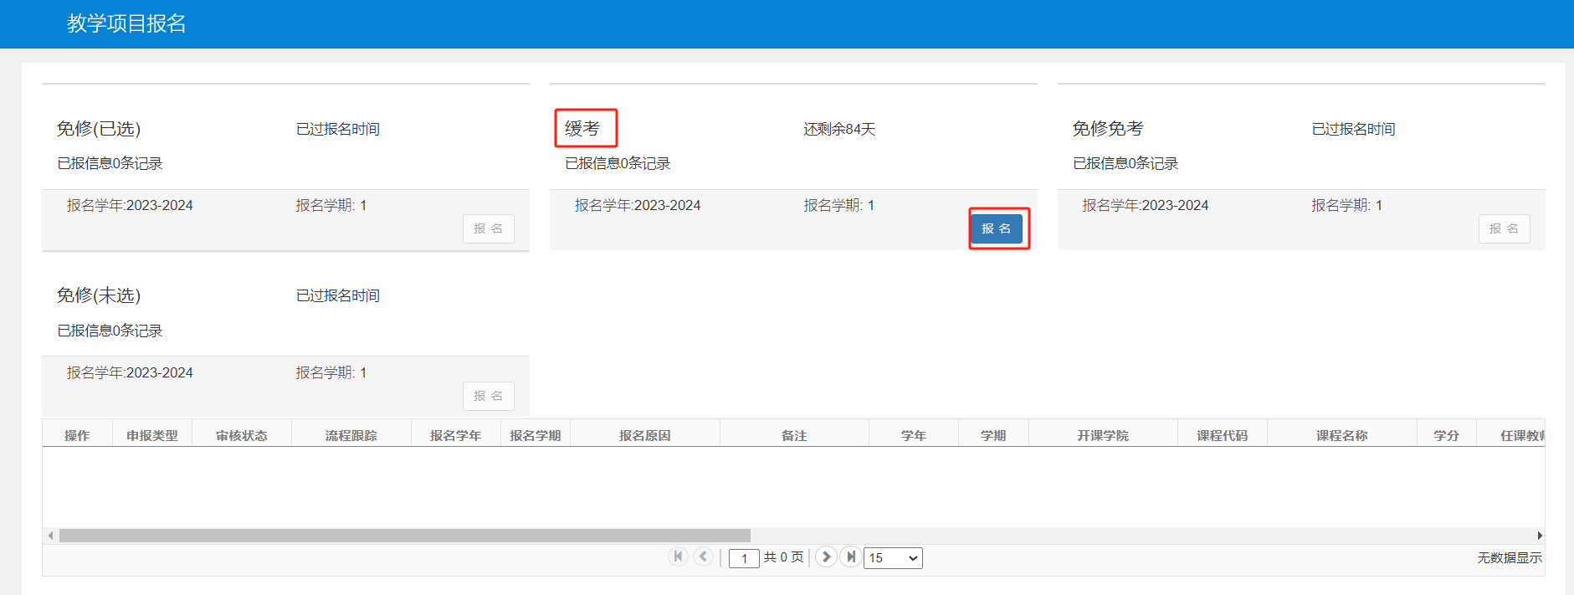Viewport: 1574px width, 595px height.
Task: Click 报名 button under 免修(已选)
Action: [x=489, y=228]
